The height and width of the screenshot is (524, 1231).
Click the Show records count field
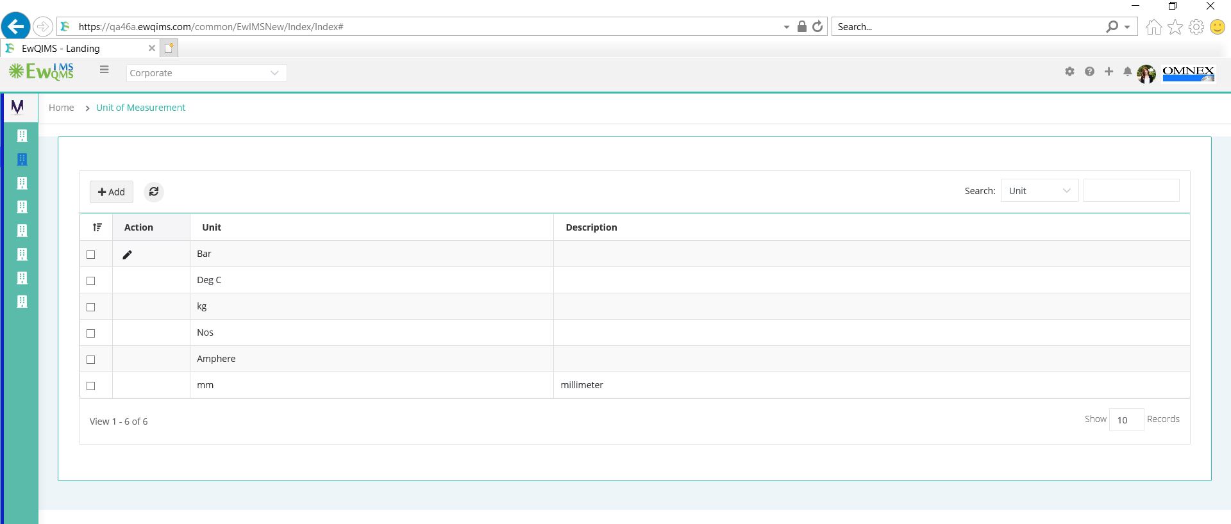coord(1126,420)
